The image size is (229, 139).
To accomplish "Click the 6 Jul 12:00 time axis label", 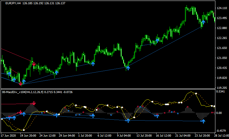I will pyautogui.click(x=104, y=135).
